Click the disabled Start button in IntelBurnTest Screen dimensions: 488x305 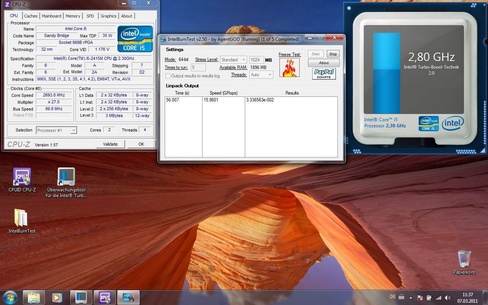click(x=316, y=54)
